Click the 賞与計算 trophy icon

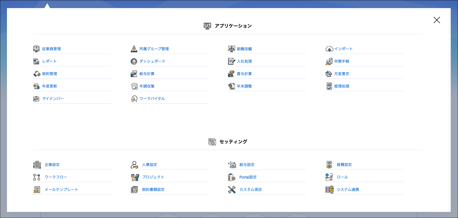[231, 74]
